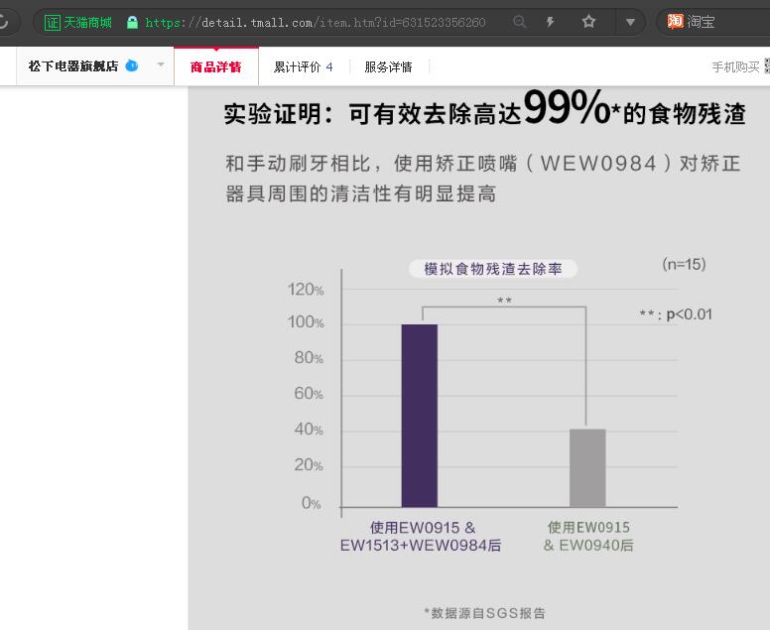
Task: Click the orange 淘 Taobao search engine icon
Action: 675,22
